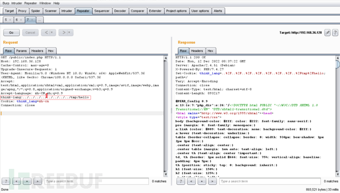Select the Response Headers tab
340x193 pixels.
pyautogui.click(x=197, y=51)
